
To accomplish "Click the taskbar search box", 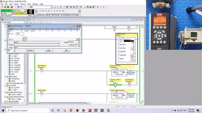I will coord(28,110).
